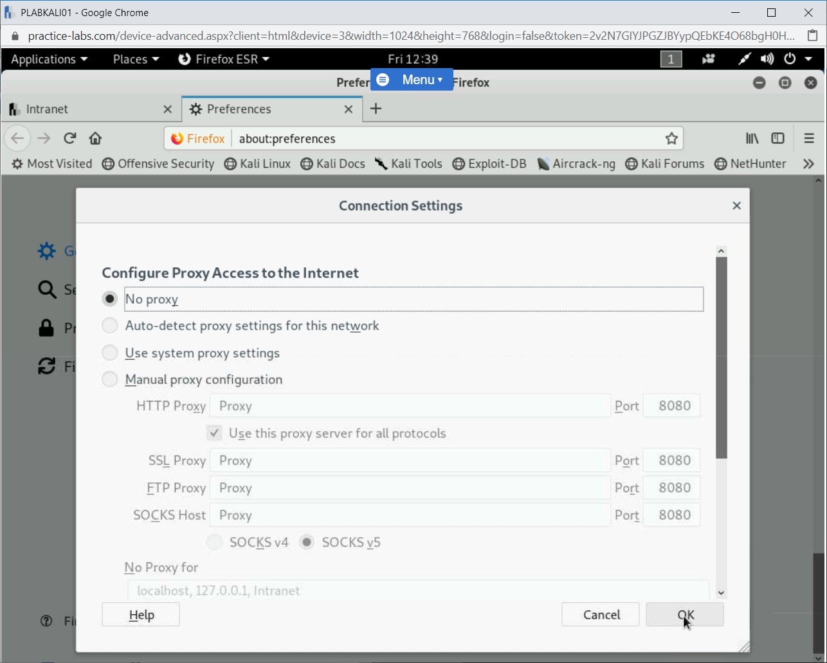827x663 pixels.
Task: Select Auto-detect proxy settings radio button
Action: tap(110, 326)
